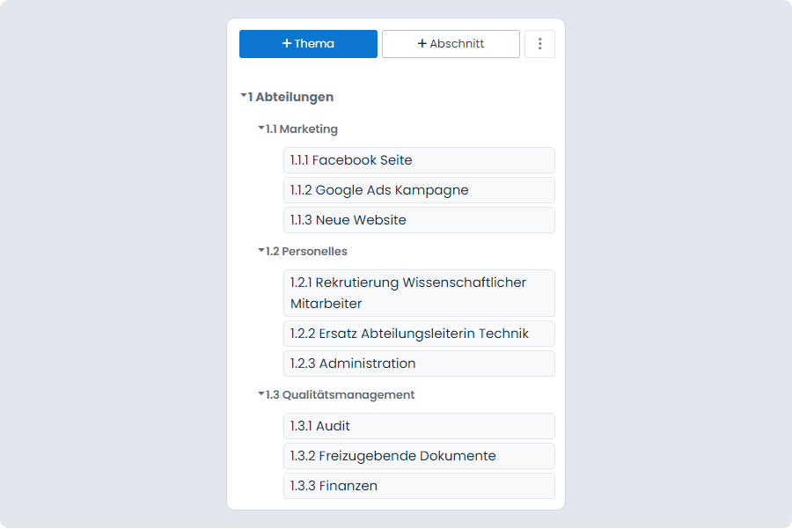Add a new Abschnitt section
The height and width of the screenshot is (529, 792).
[x=451, y=44]
